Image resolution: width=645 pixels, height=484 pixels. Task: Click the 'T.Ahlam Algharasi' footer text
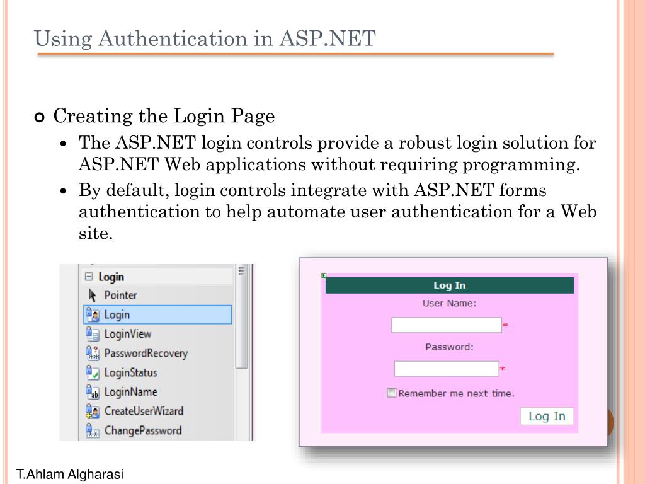69,474
